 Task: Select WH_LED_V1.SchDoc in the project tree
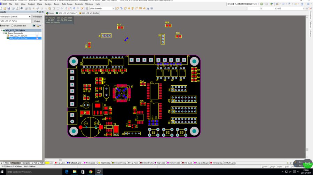coord(18,35)
